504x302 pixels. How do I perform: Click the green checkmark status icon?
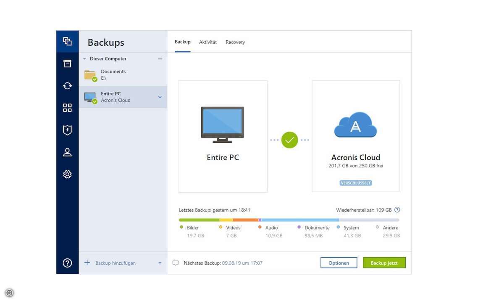289,140
